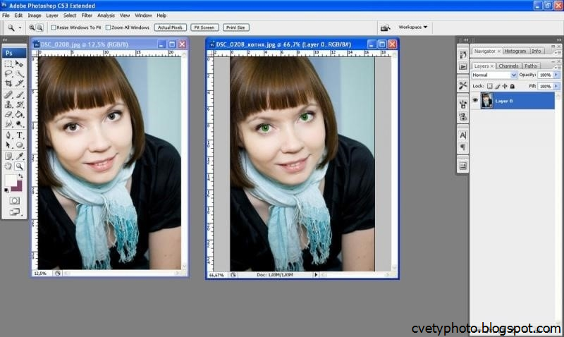Open the Paragraph panel icon in dock

pyautogui.click(x=463, y=147)
